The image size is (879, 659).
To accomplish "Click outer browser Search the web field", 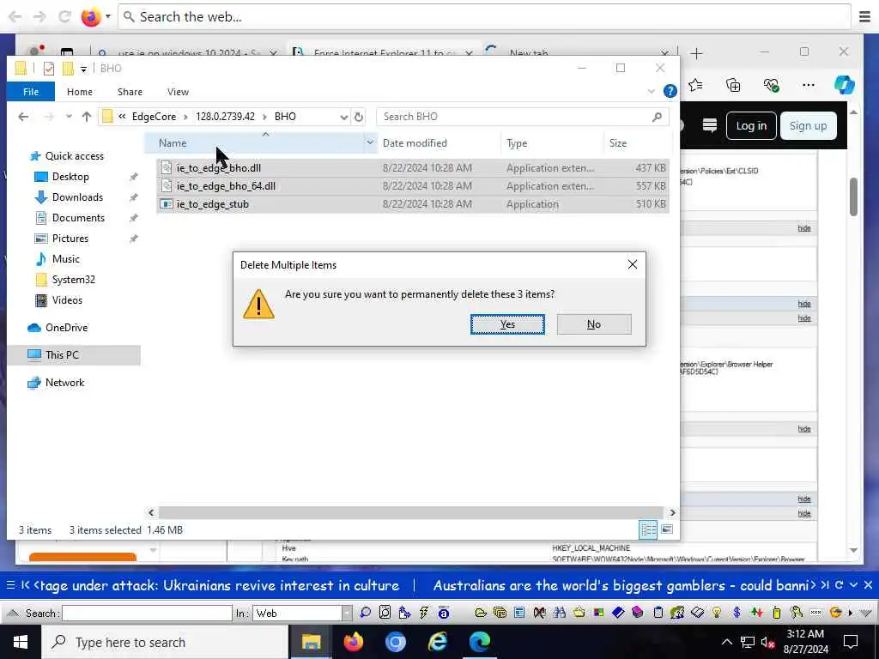I will tap(484, 17).
